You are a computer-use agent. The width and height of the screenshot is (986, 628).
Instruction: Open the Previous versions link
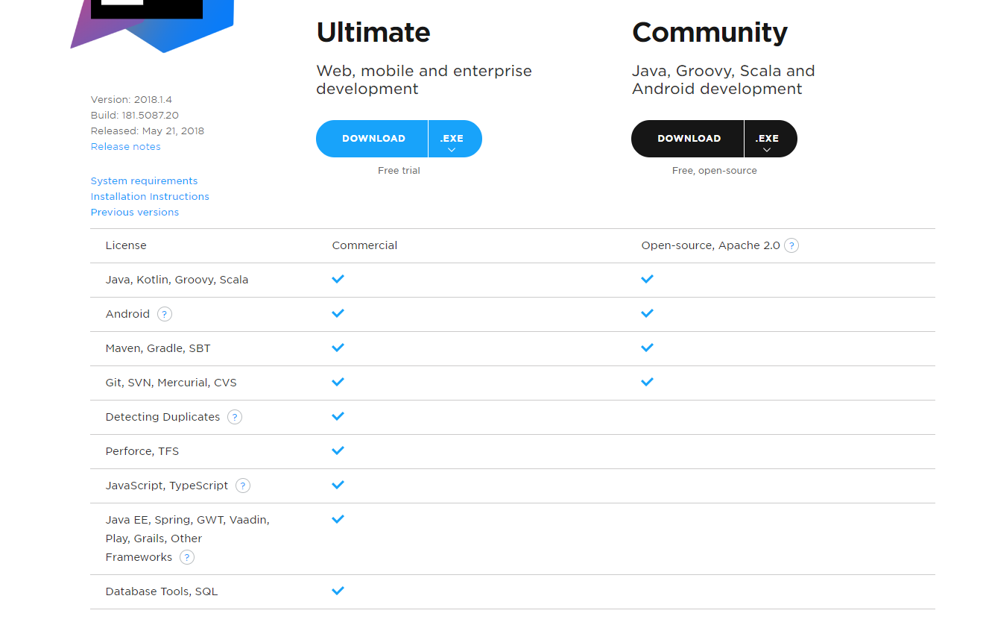[x=135, y=213]
